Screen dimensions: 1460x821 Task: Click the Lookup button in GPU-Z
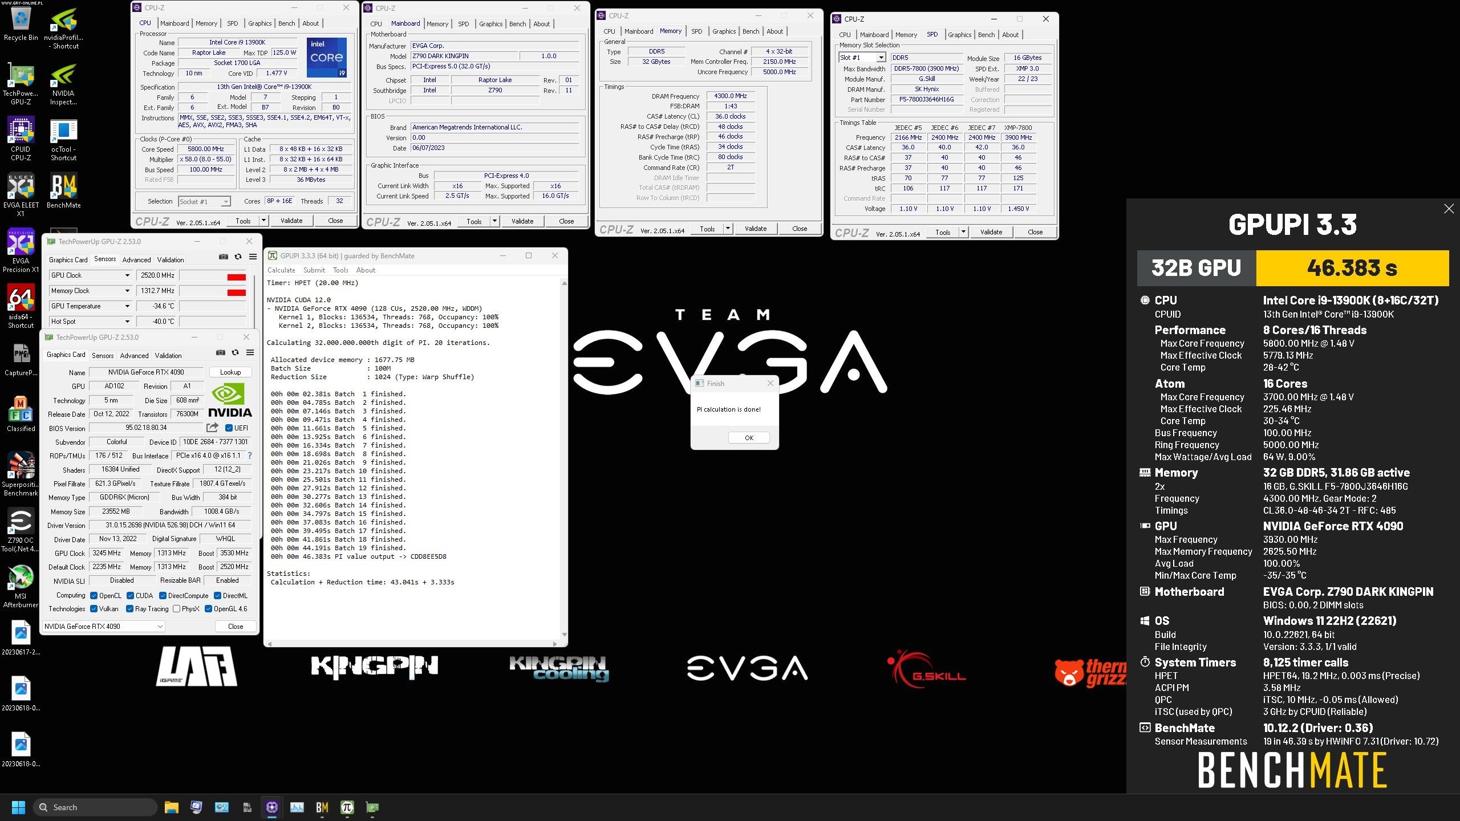click(x=230, y=372)
